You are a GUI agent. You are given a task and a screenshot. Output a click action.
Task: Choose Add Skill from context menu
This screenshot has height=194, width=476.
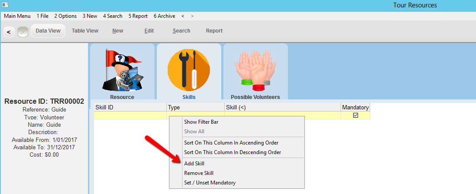coord(194,164)
